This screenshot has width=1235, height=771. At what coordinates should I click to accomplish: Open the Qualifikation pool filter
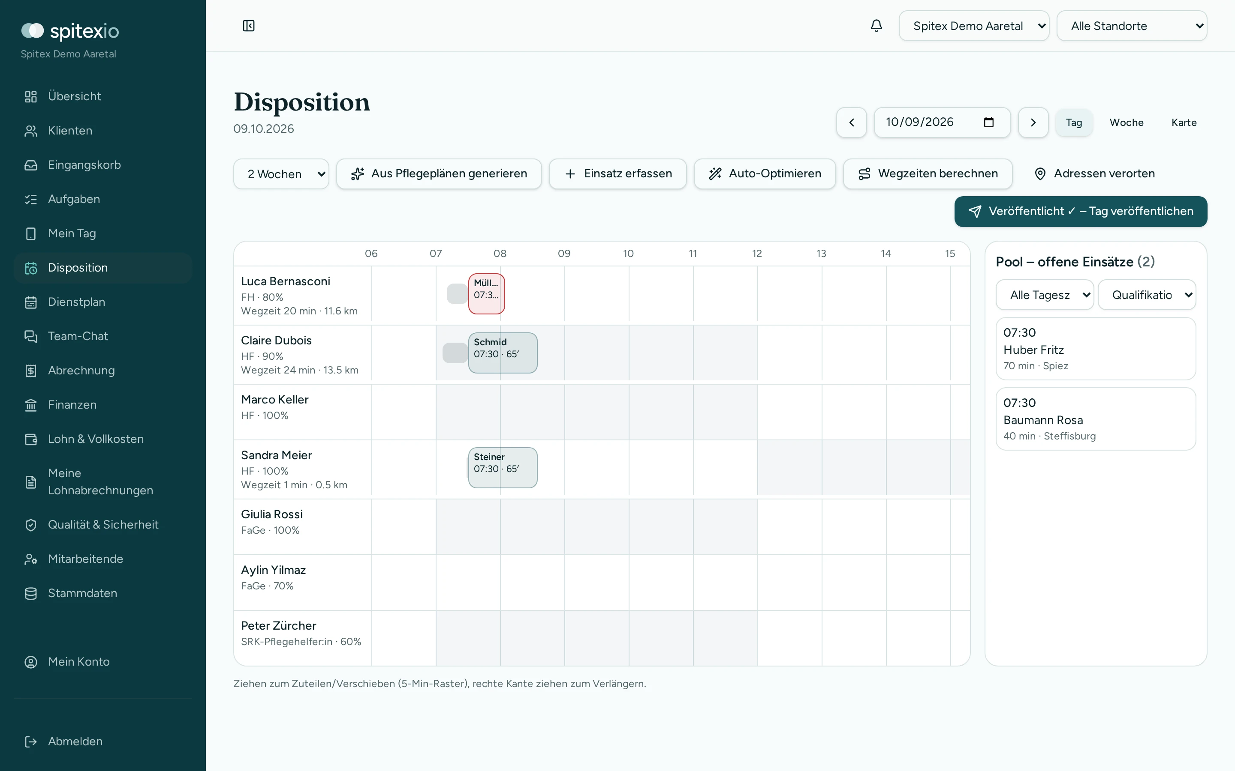pos(1147,295)
